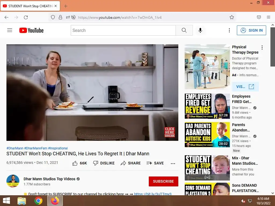Open the network tray icon
The height and width of the screenshot is (206, 275).
coord(250,201)
